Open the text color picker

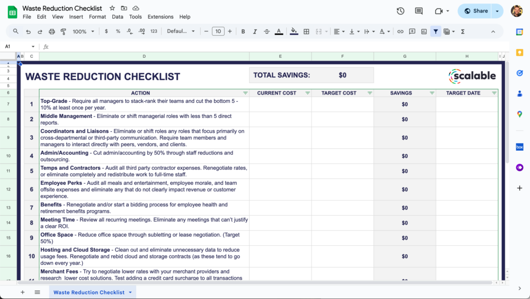pyautogui.click(x=279, y=32)
